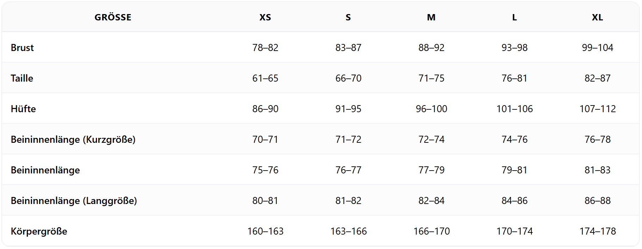Image resolution: width=642 pixels, height=249 pixels.
Task: Select the S size column header
Action: (x=348, y=17)
